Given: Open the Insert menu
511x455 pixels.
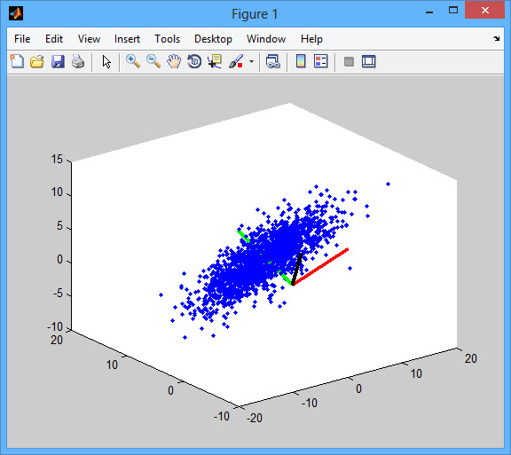Looking at the screenshot, I should pyautogui.click(x=127, y=39).
